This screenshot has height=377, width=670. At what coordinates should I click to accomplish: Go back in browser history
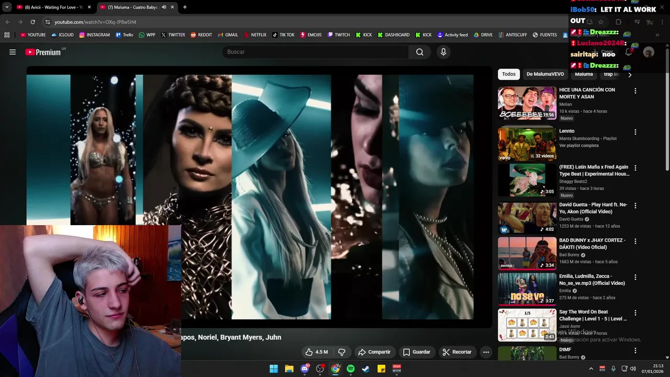point(7,22)
